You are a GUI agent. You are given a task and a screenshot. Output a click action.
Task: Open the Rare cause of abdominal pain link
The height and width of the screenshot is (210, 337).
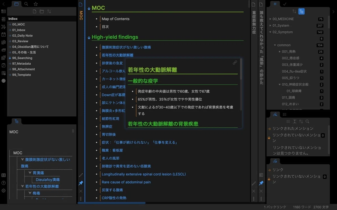pyautogui.click(x=126, y=182)
